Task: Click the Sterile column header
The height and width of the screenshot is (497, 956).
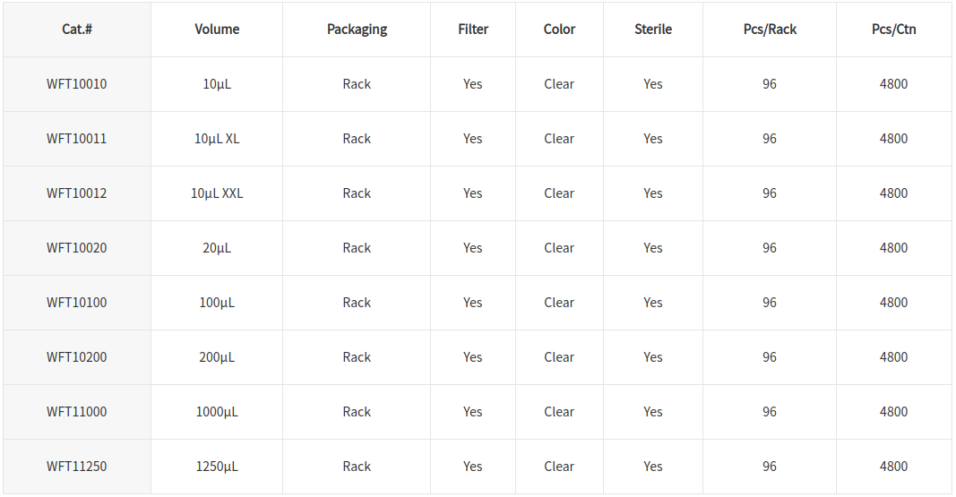Action: pyautogui.click(x=653, y=30)
